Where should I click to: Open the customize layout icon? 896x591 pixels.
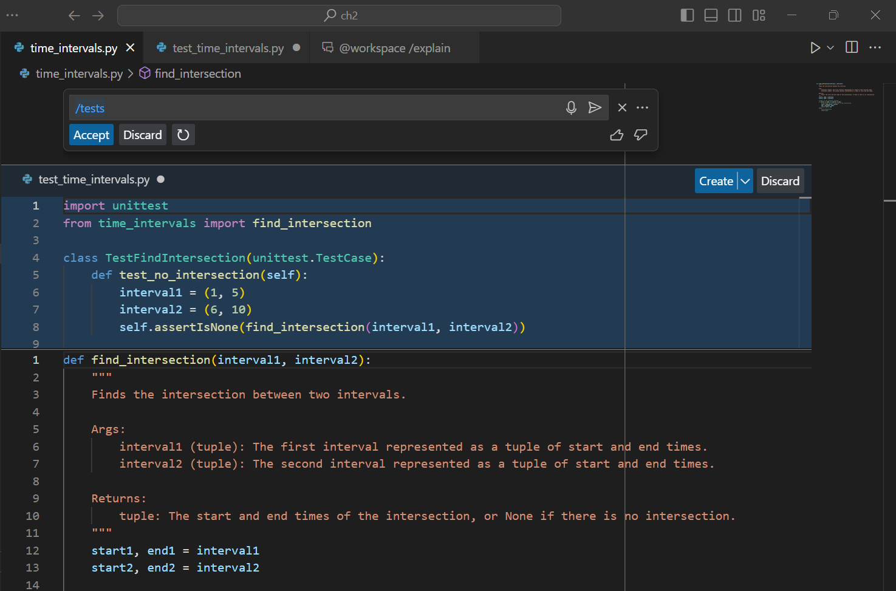(x=759, y=15)
